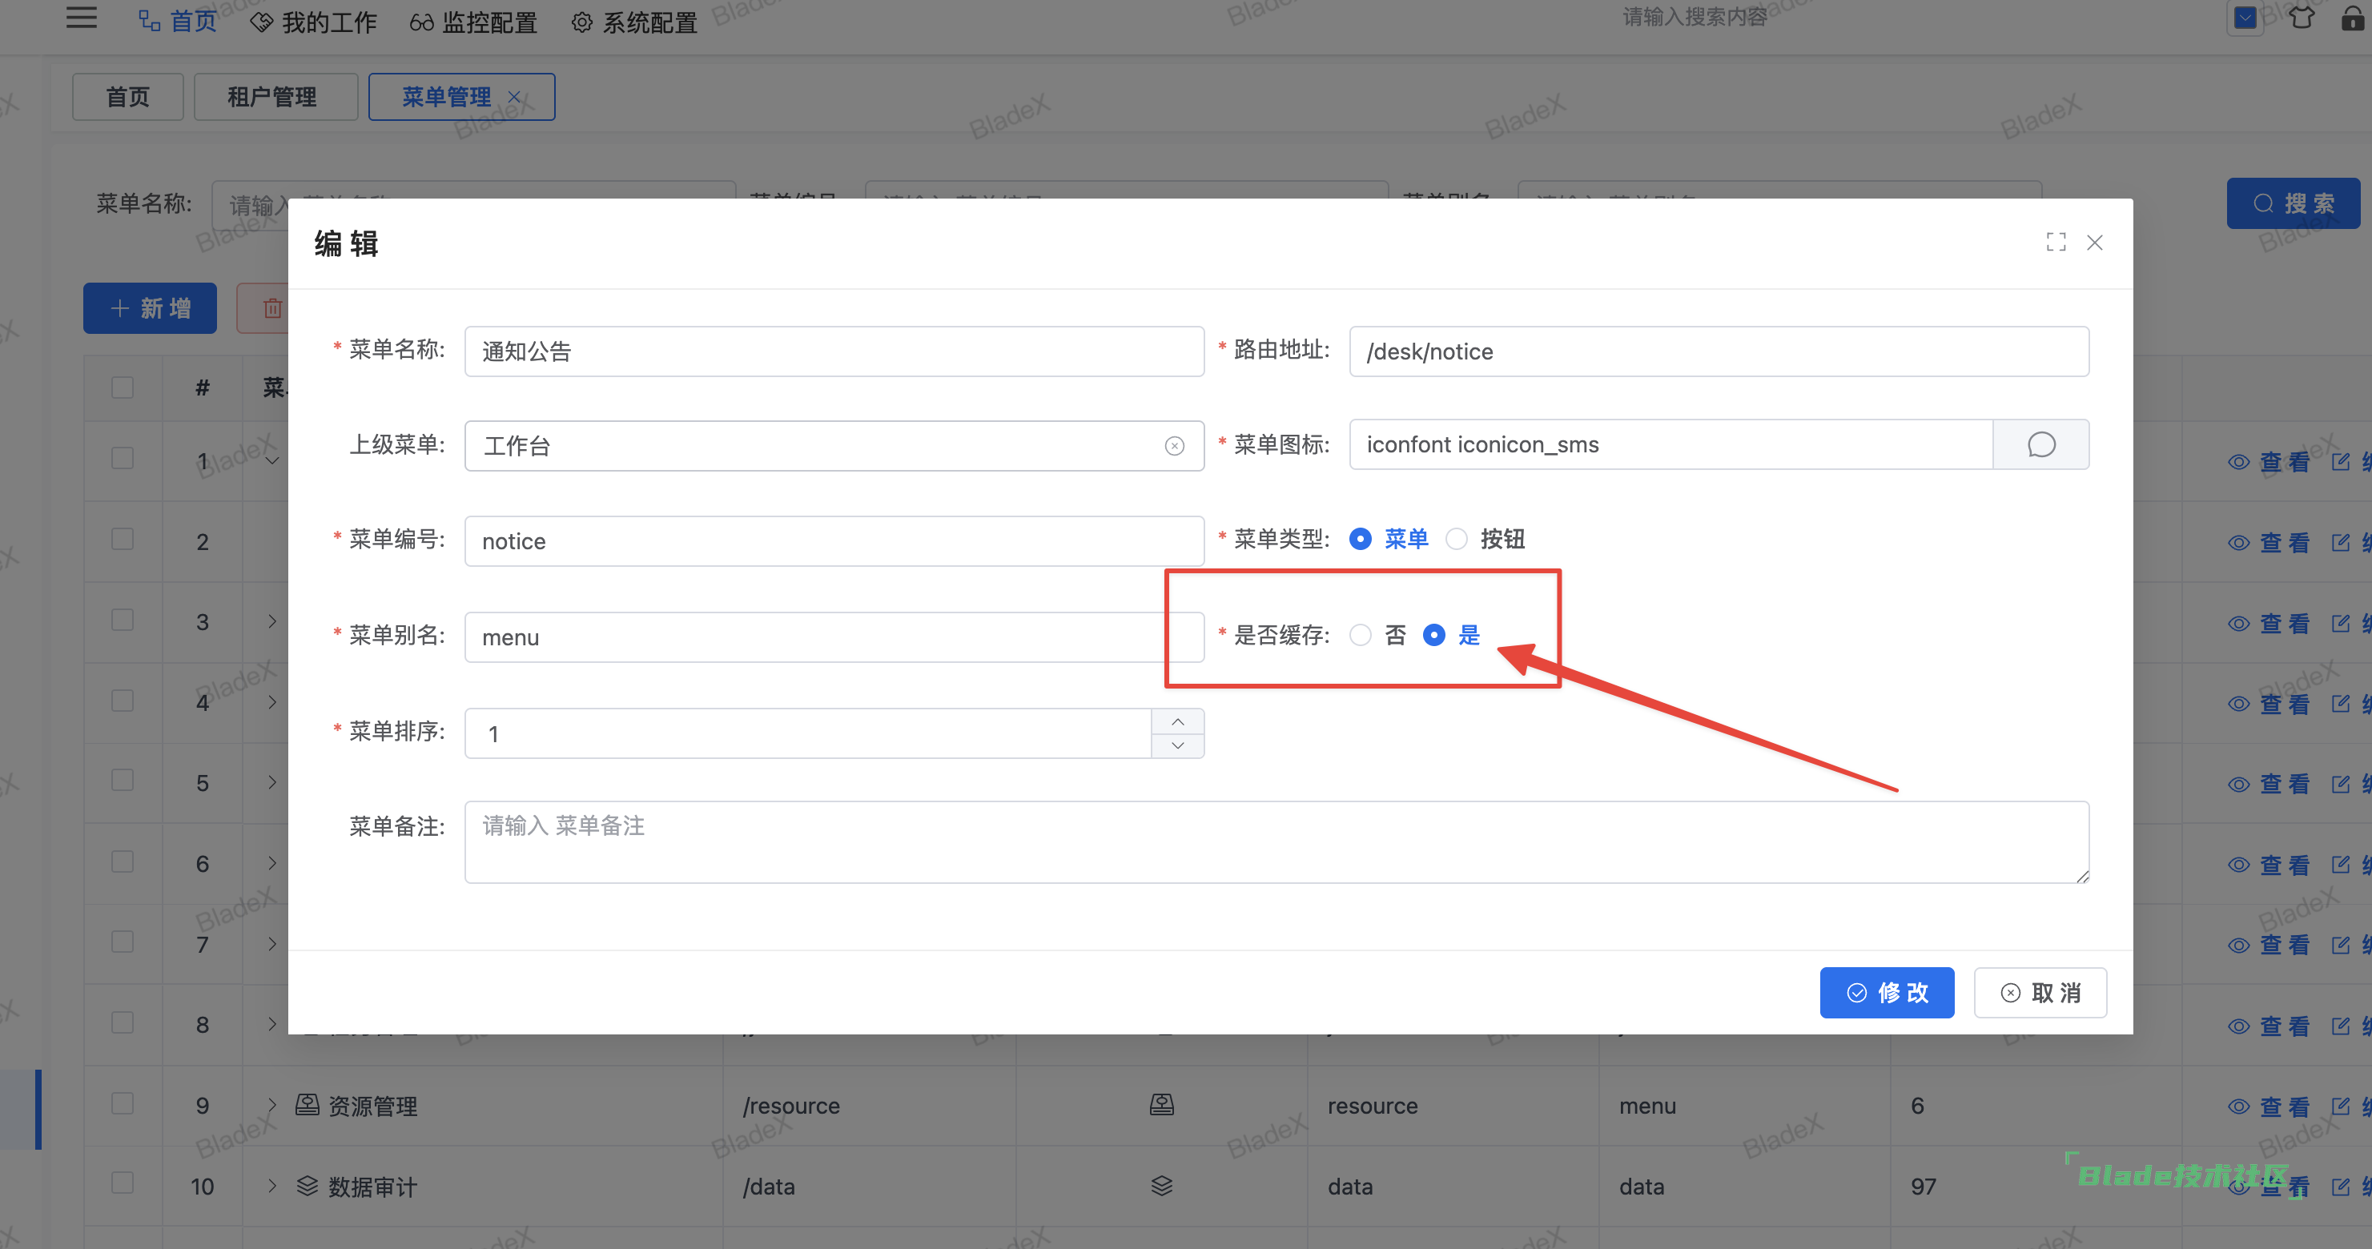The width and height of the screenshot is (2372, 1249).
Task: Click the 取消 cancel button
Action: click(2040, 993)
